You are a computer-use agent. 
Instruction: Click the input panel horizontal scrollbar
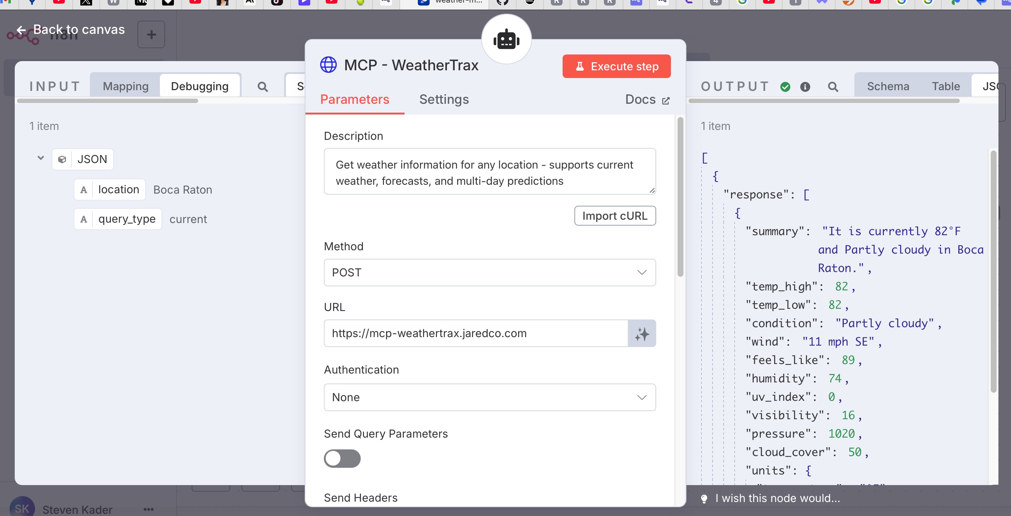tap(108, 101)
